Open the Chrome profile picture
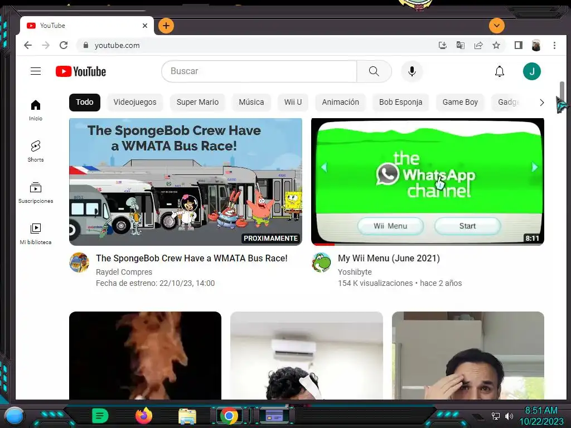This screenshot has width=571, height=428. (536, 45)
